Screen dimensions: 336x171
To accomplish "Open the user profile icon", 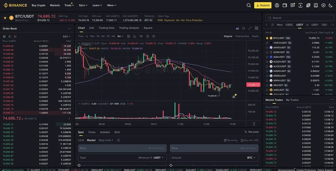I will (277, 5).
